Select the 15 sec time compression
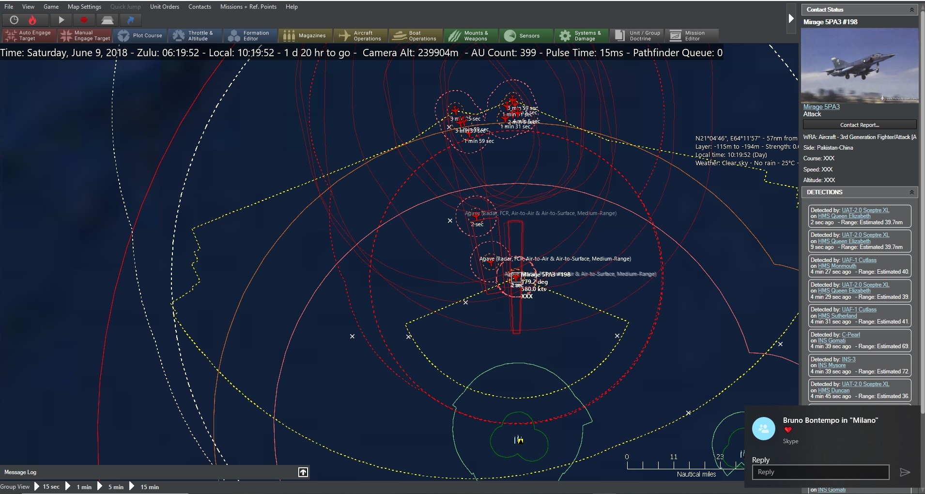 click(x=50, y=487)
